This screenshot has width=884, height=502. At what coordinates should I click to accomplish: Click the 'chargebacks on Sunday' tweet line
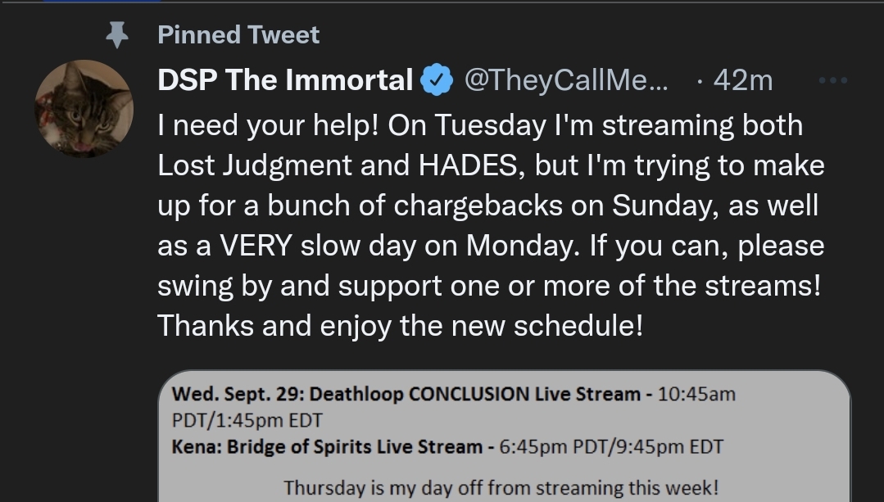[x=487, y=206]
